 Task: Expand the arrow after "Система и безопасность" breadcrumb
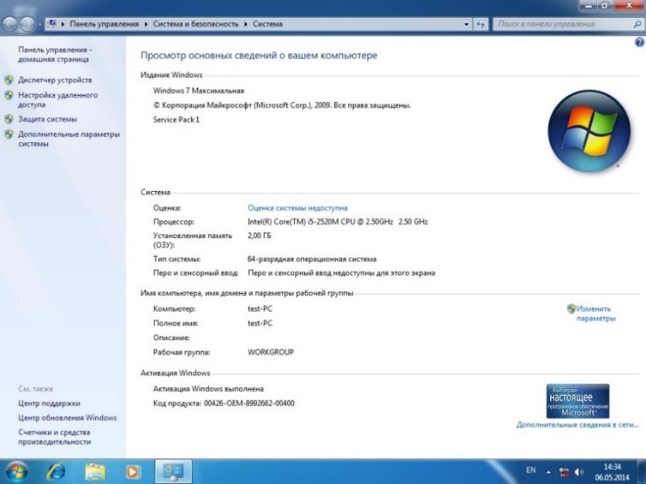coord(245,24)
